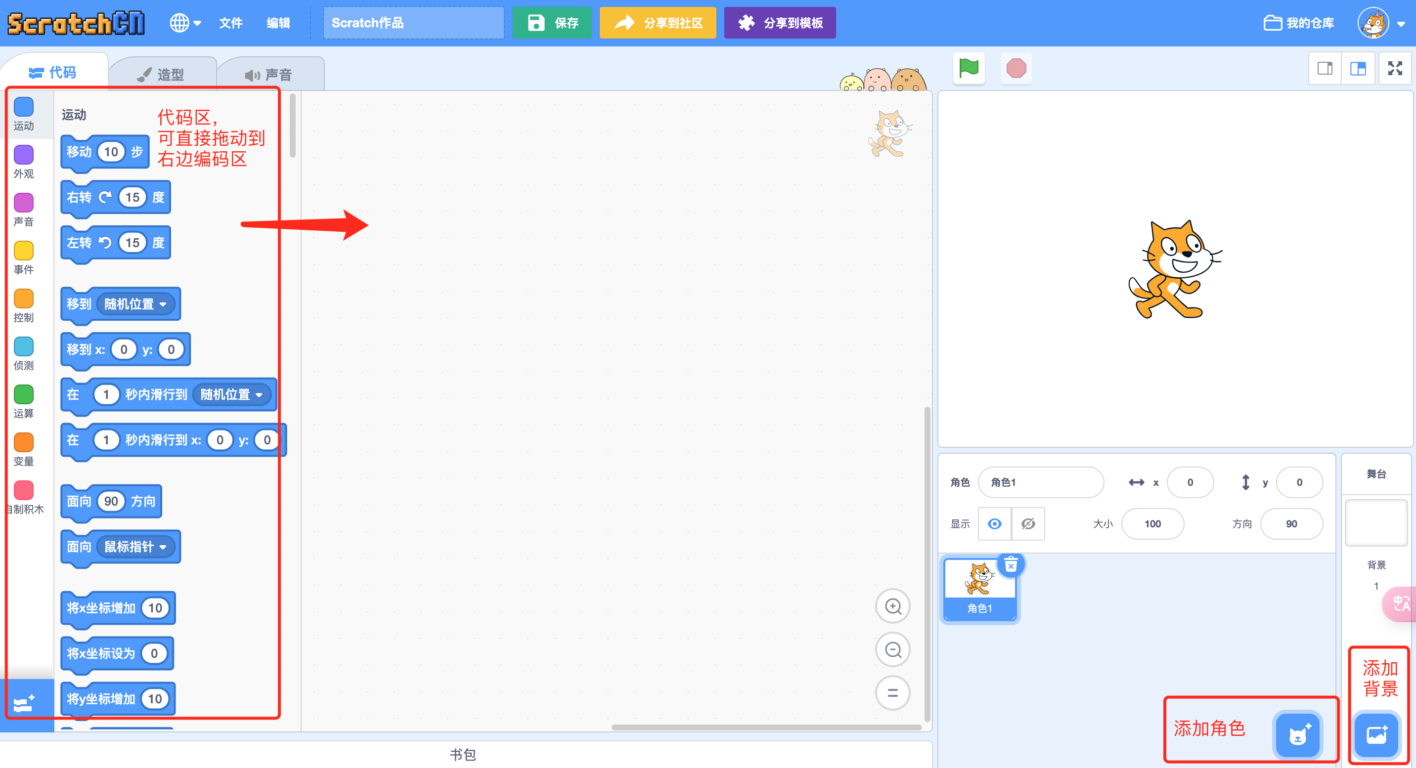Click the 将y坐标增加 10 block
This screenshot has width=1416, height=768.
tap(118, 699)
